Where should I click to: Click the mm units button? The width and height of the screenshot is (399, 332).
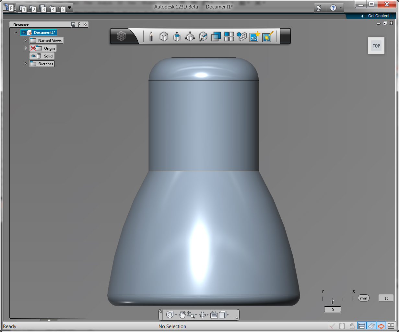(363, 298)
